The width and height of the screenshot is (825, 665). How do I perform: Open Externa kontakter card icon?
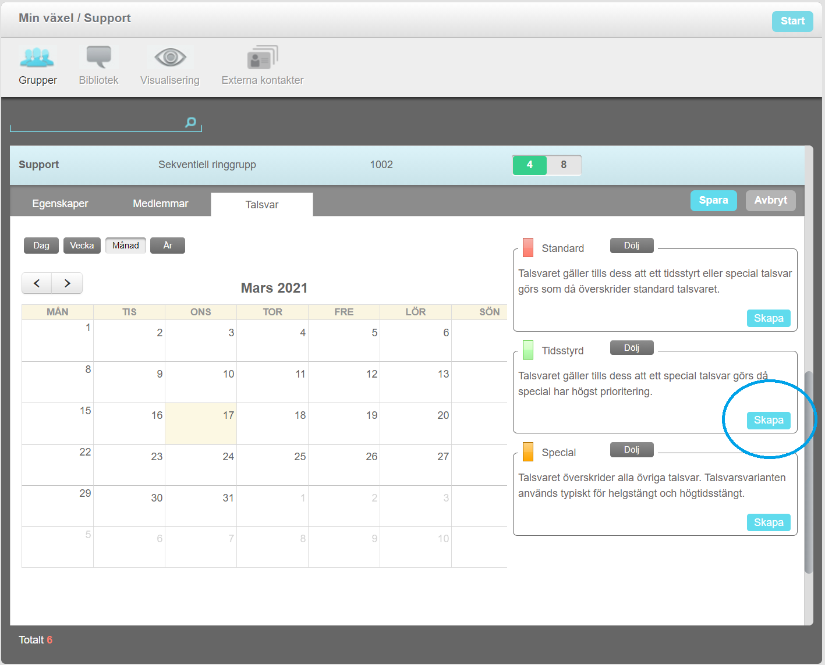pos(263,57)
